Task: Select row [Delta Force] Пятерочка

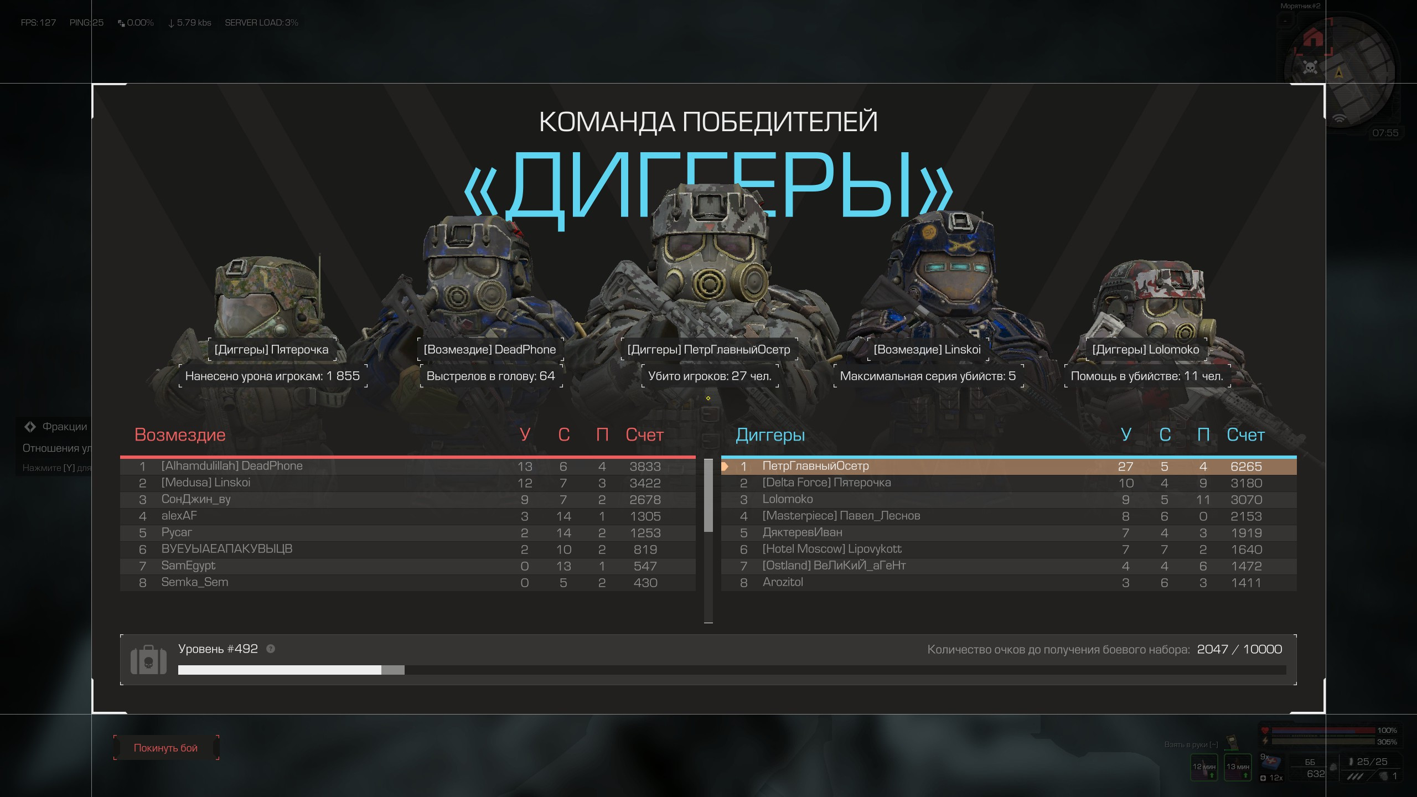Action: coord(1009,483)
